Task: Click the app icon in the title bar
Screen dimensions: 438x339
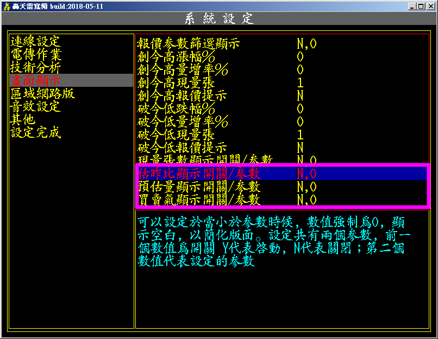Action: [7, 6]
